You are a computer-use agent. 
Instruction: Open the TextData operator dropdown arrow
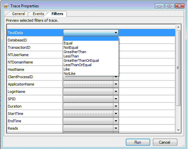116,33
